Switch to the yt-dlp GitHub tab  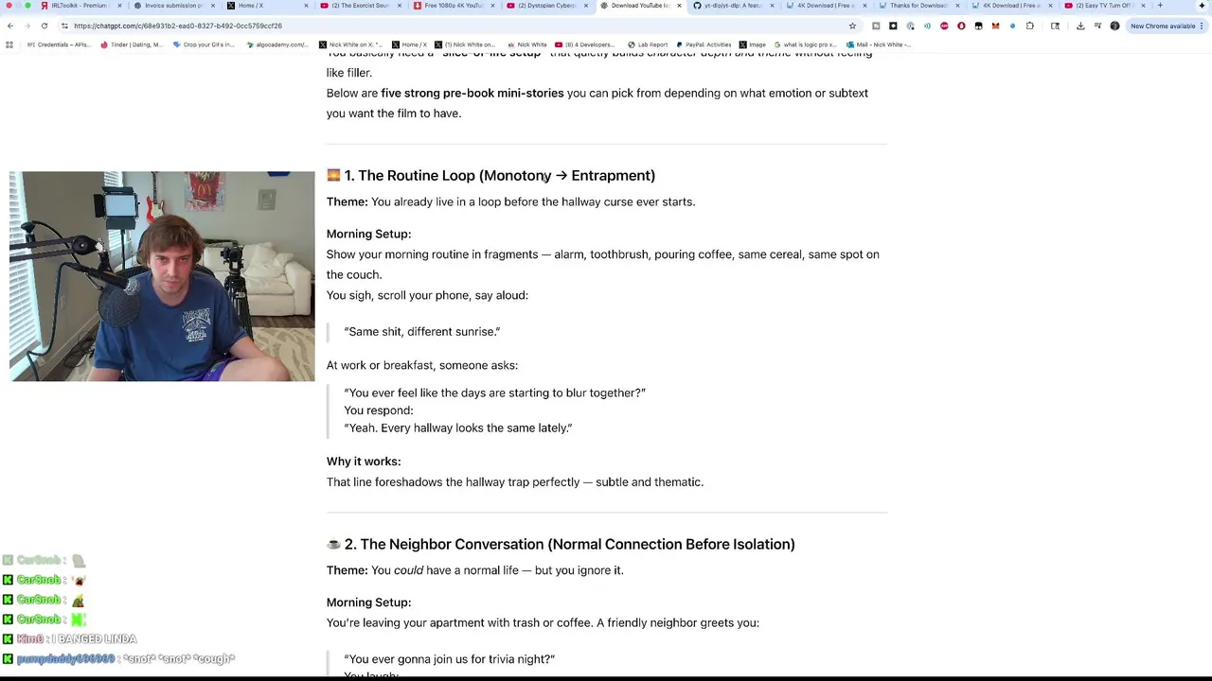click(733, 6)
